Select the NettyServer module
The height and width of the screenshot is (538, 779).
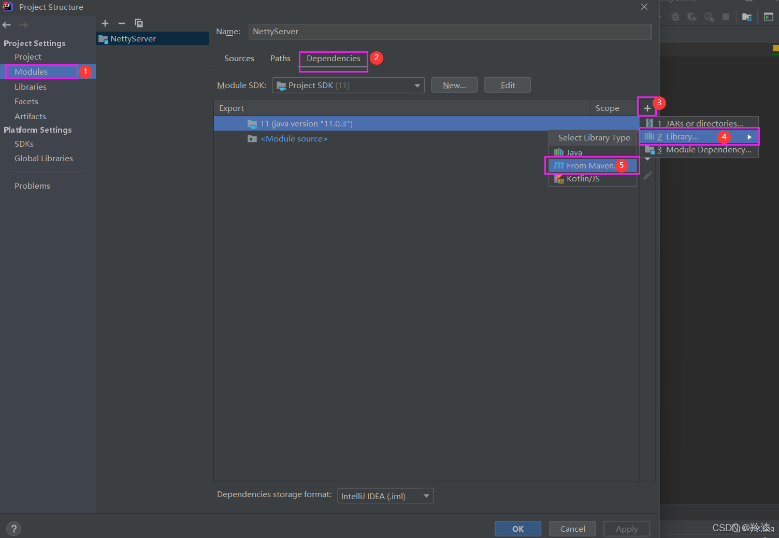pos(152,39)
